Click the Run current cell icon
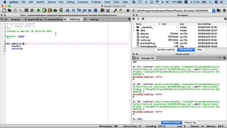The image size is (227, 128). click(44, 10)
